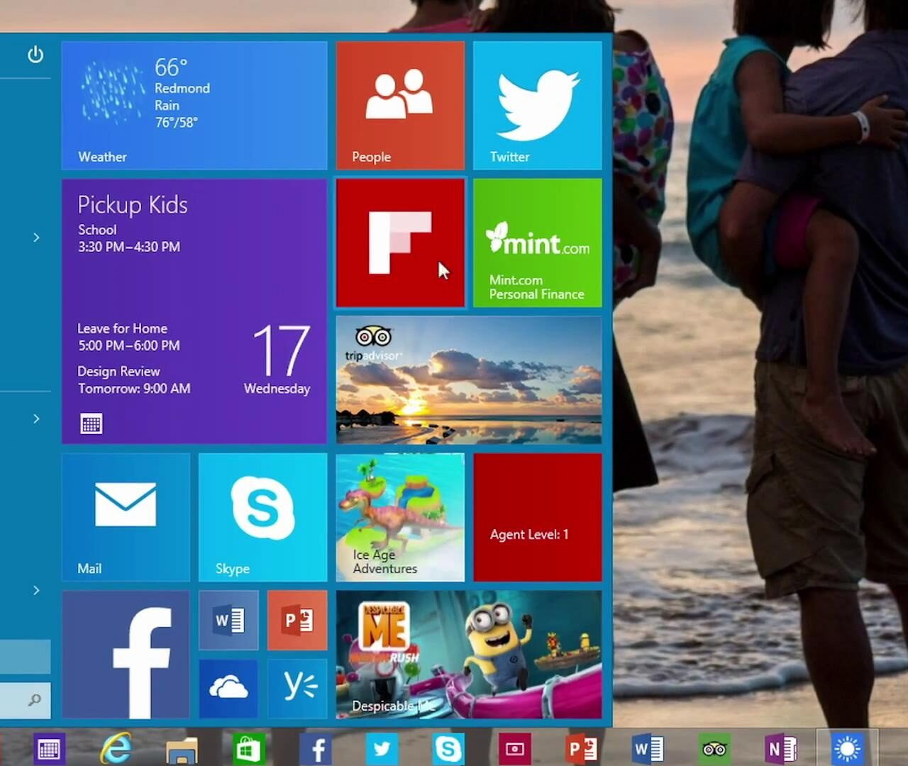Viewport: 908px width, 766px height.
Task: Open the Windows Store taskbar icon
Action: click(248, 749)
